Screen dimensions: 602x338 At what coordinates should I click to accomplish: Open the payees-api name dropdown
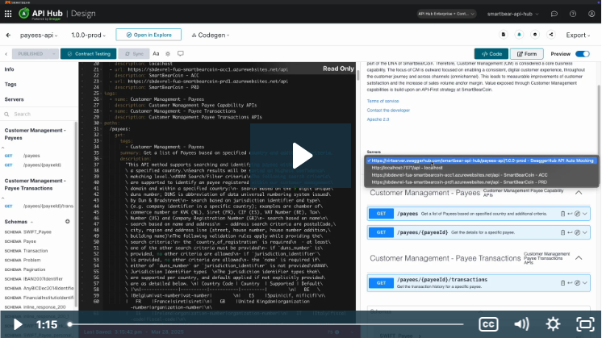pyautogui.click(x=39, y=35)
